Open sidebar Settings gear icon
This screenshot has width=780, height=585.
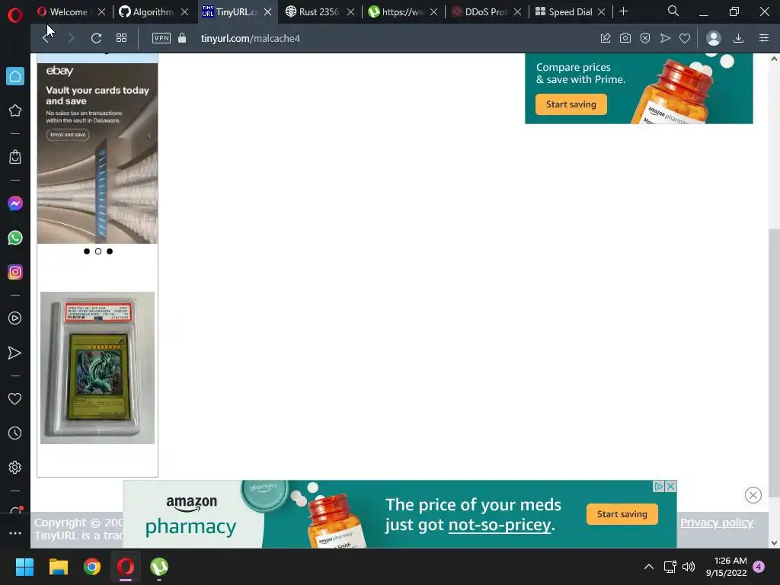click(x=15, y=468)
